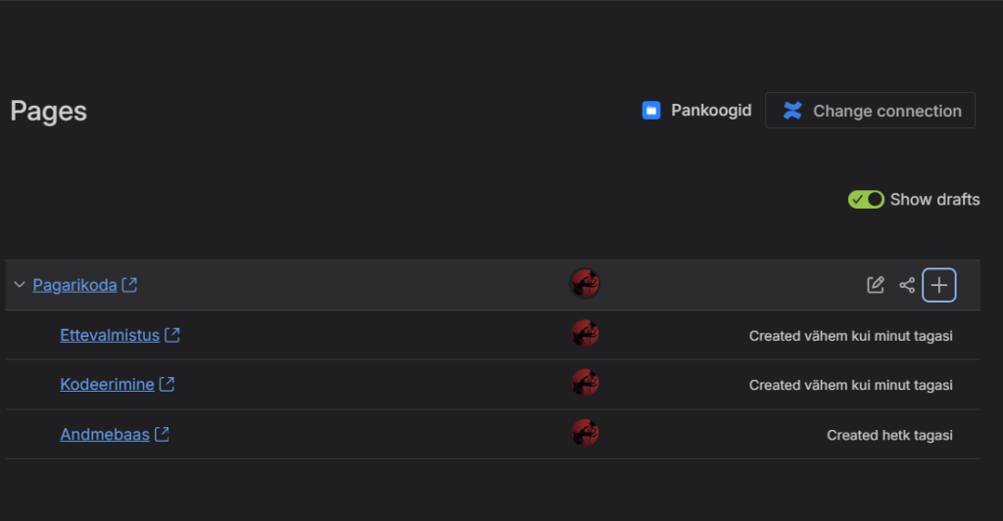The image size is (1003, 521).
Task: Click the author avatar on Kodeerimine row
Action: pos(585,384)
